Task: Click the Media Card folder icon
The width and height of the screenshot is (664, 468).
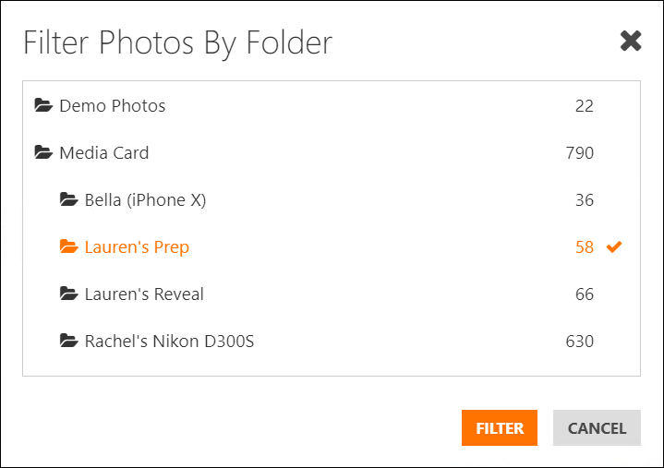Action: (x=43, y=152)
